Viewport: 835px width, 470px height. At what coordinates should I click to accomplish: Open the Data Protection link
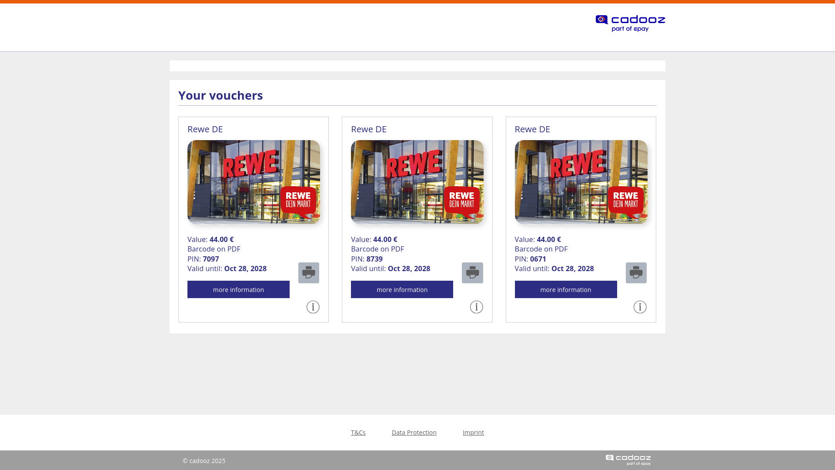coord(414,432)
